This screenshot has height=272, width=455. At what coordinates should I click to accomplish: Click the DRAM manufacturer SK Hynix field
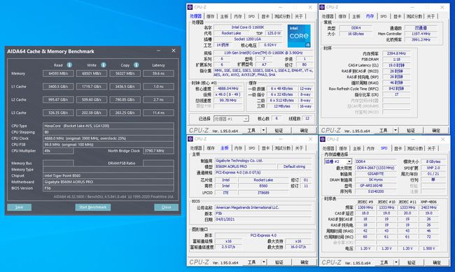[x=375, y=180]
